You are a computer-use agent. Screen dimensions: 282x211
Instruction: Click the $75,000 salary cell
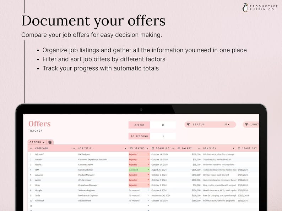click(189, 159)
